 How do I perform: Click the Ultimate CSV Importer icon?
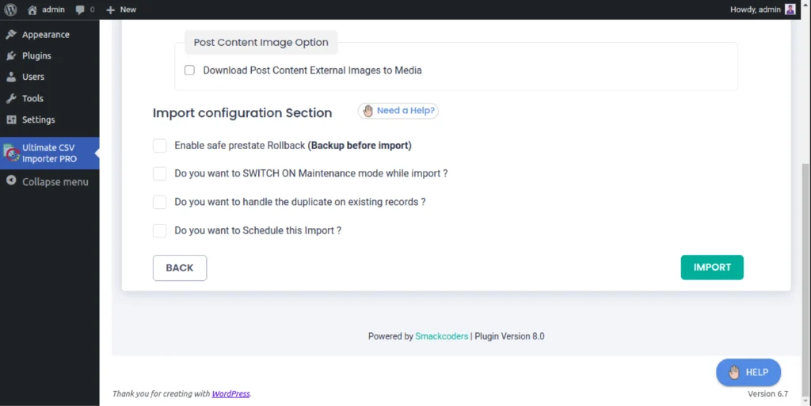(11, 154)
